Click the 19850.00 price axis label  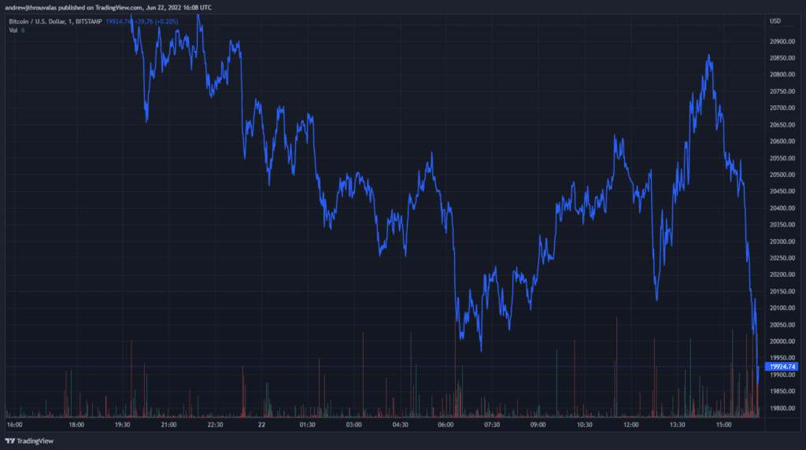pyautogui.click(x=782, y=391)
